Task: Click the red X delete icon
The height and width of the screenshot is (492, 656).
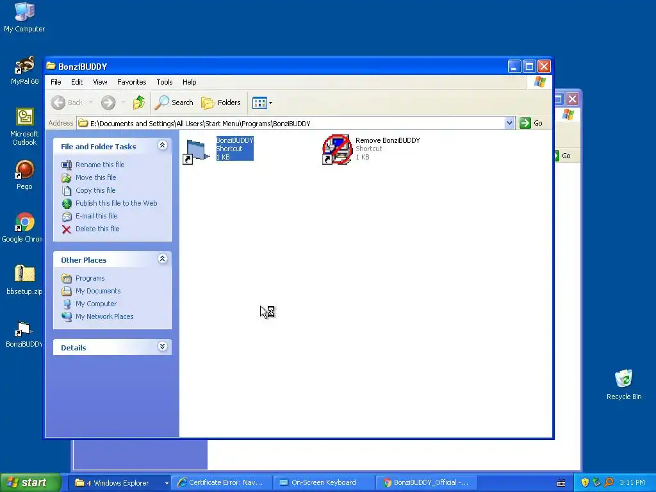Action: coord(67,229)
